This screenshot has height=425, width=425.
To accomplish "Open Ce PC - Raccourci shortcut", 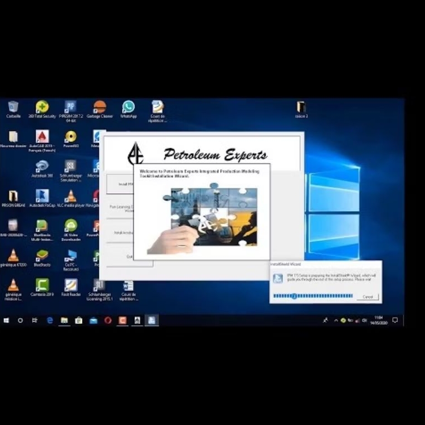I will (71, 260).
